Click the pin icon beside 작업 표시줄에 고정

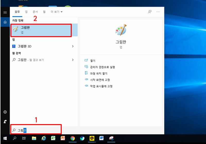coord(86,86)
